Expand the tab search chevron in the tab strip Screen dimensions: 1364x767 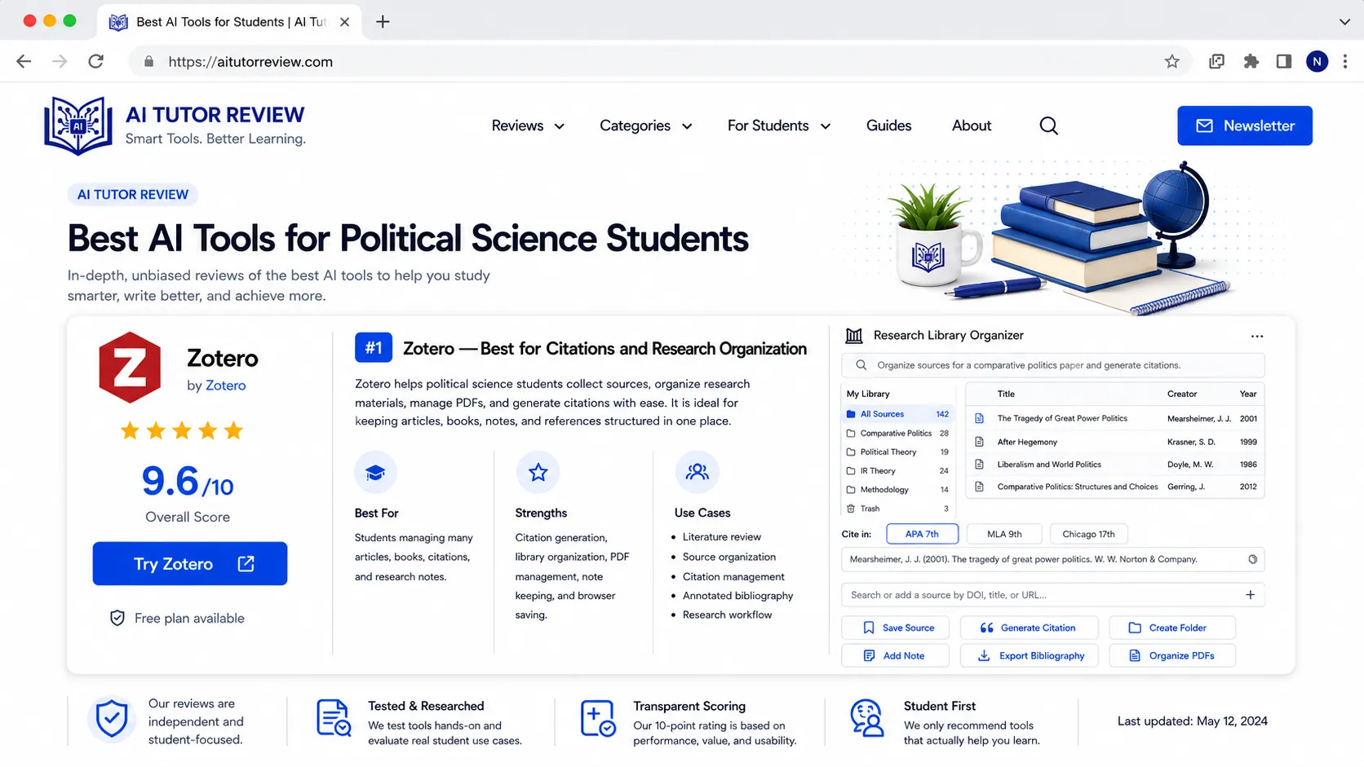click(1344, 22)
